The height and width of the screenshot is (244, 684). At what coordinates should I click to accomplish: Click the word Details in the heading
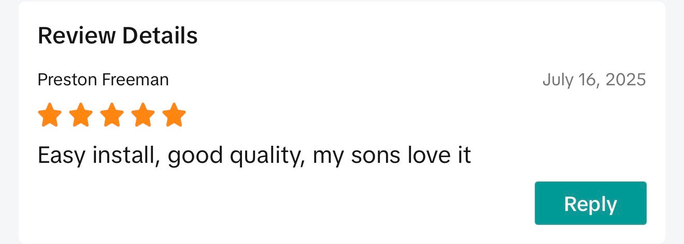coord(160,36)
